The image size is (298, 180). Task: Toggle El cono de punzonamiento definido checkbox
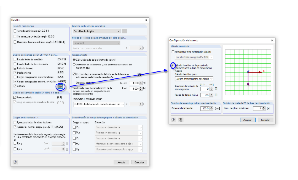[x=74, y=74]
